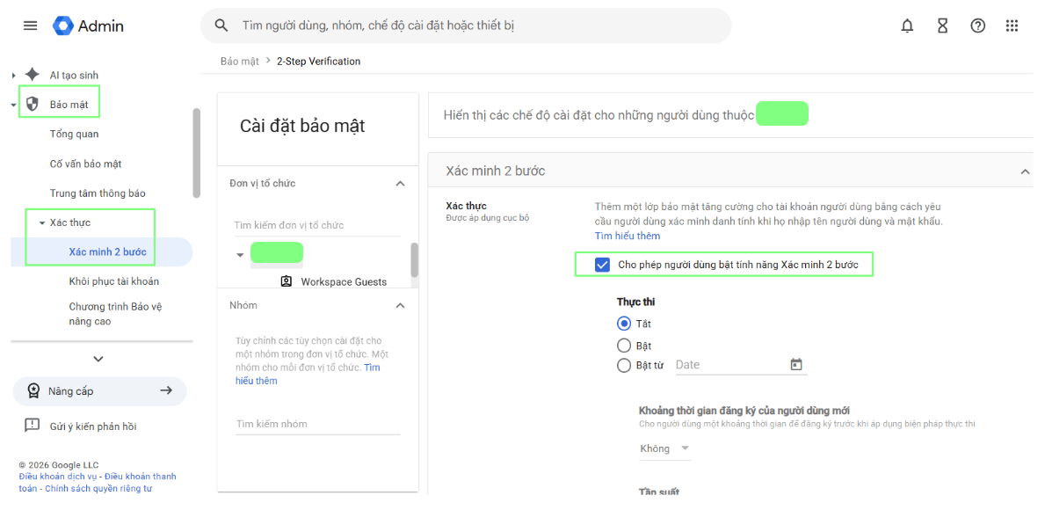Viewport: 1045px width, 510px height.
Task: Click the Tìm kiếm nhóm input field
Action: (318, 424)
